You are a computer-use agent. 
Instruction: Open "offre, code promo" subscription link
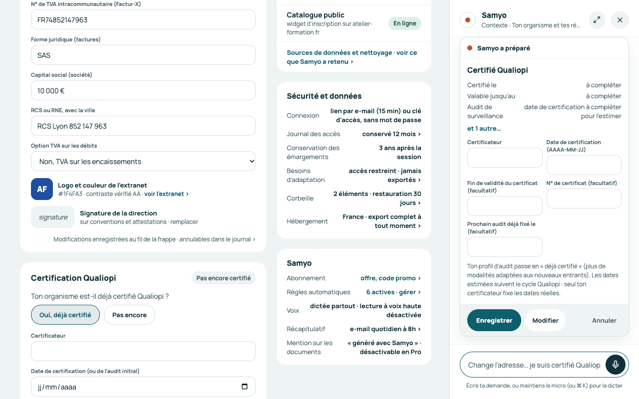pyautogui.click(x=391, y=278)
